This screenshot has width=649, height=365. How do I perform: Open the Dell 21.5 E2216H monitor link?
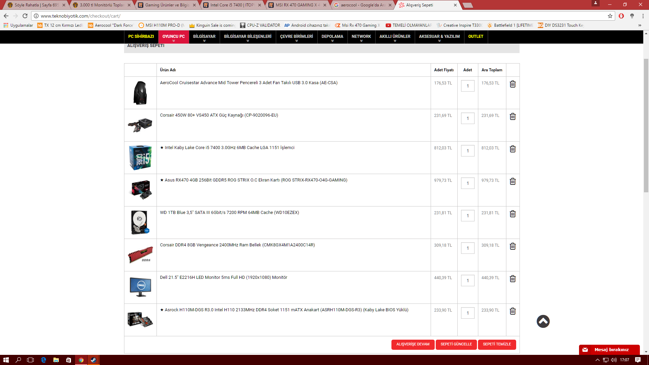[x=223, y=277]
